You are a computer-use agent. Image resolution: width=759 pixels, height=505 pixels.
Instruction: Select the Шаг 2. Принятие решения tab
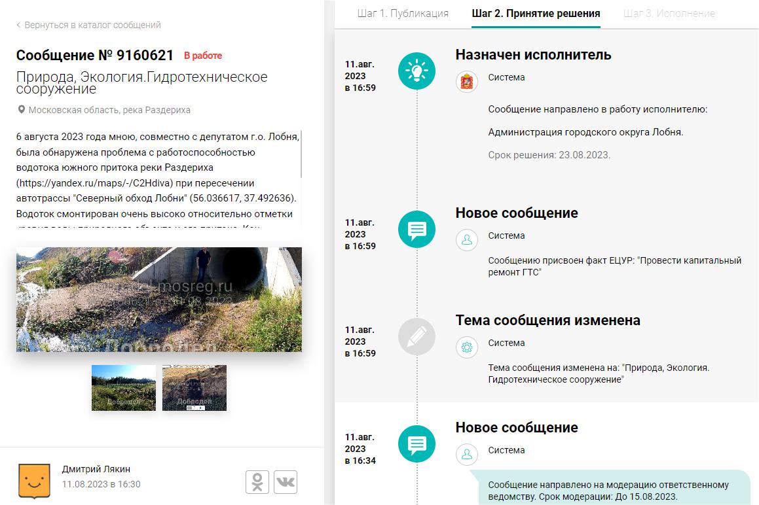coord(536,14)
